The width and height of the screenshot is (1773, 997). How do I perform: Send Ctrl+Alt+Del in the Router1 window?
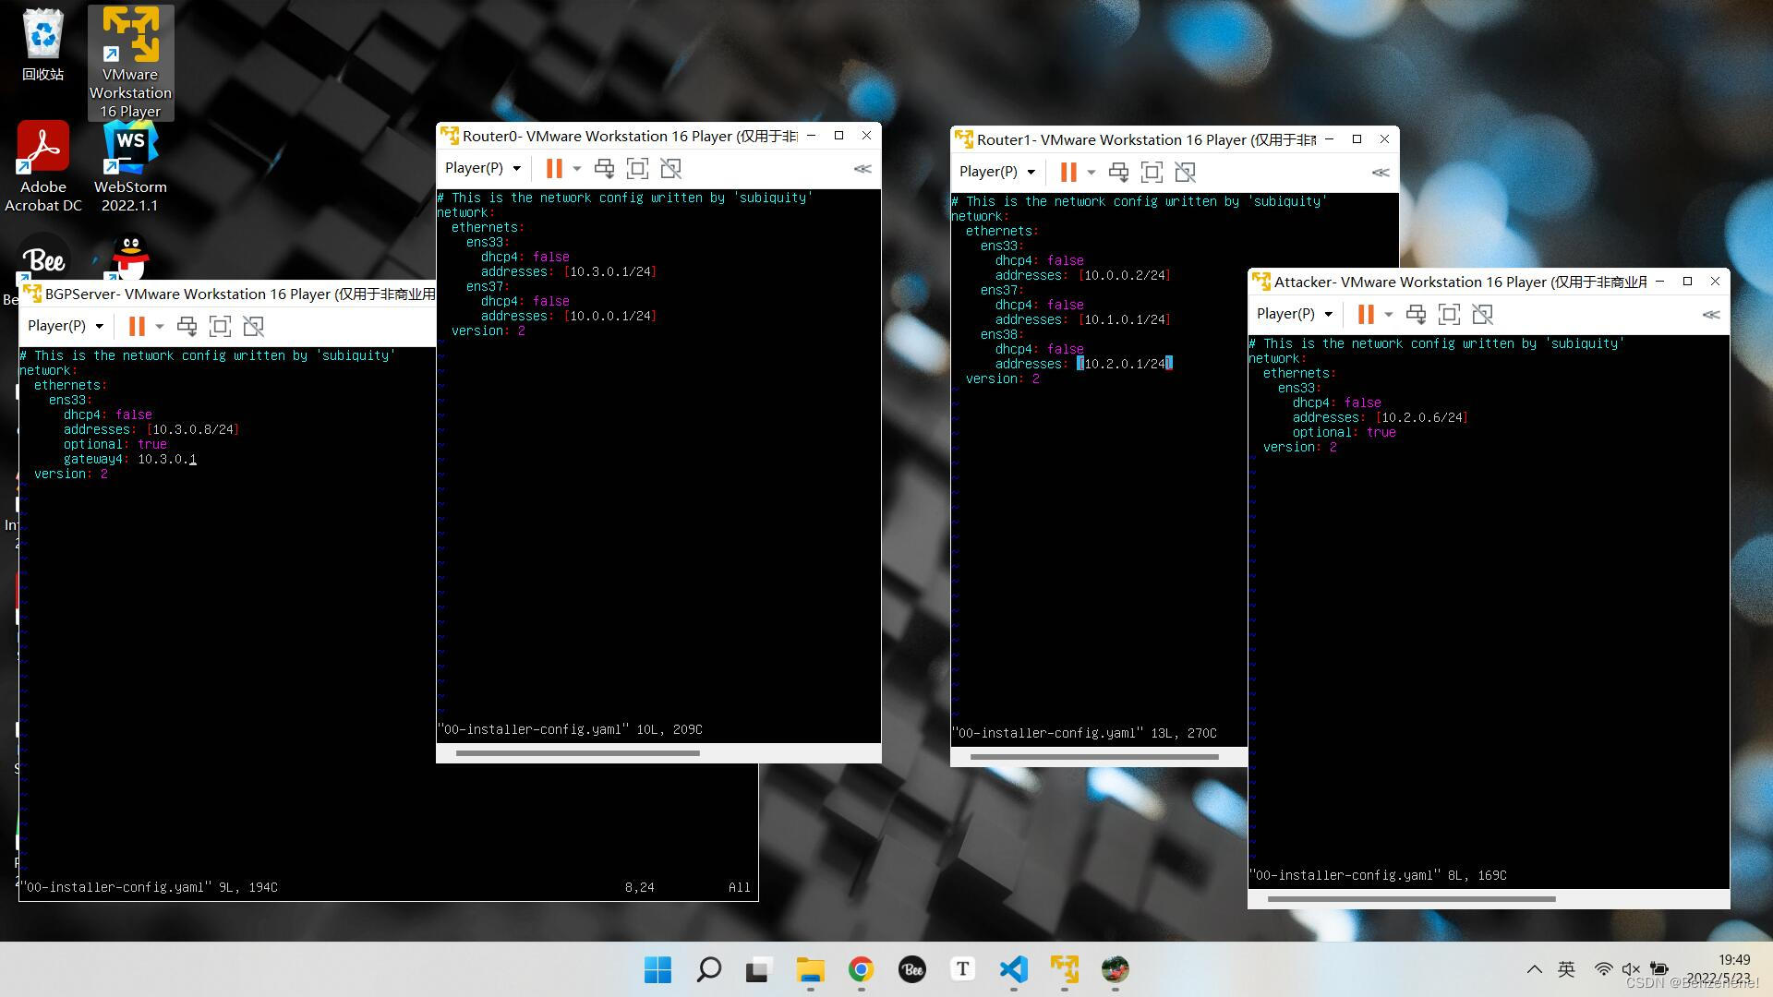pos(1118,172)
